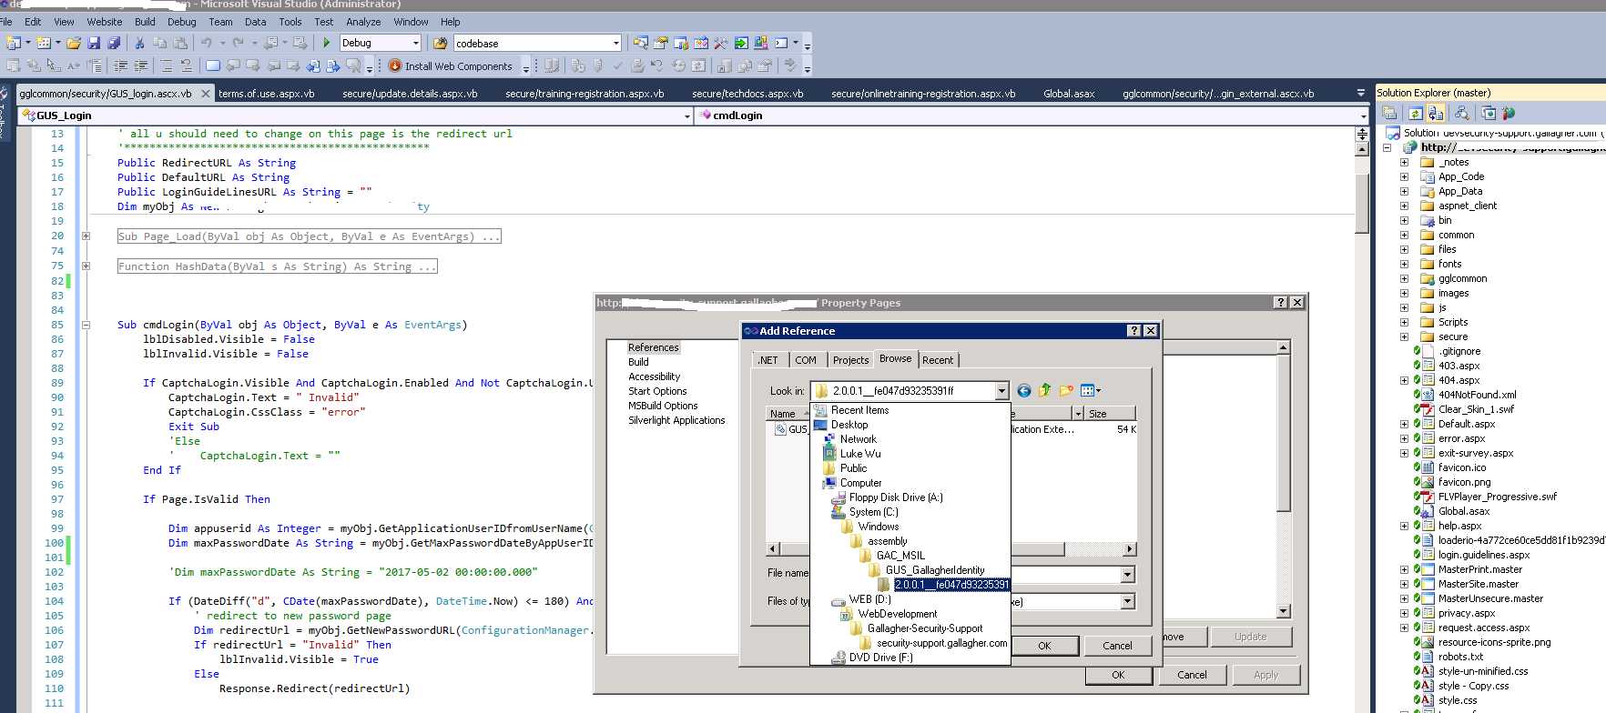The width and height of the screenshot is (1606, 713).
Task: Open the Analyze menu
Action: tap(363, 22)
